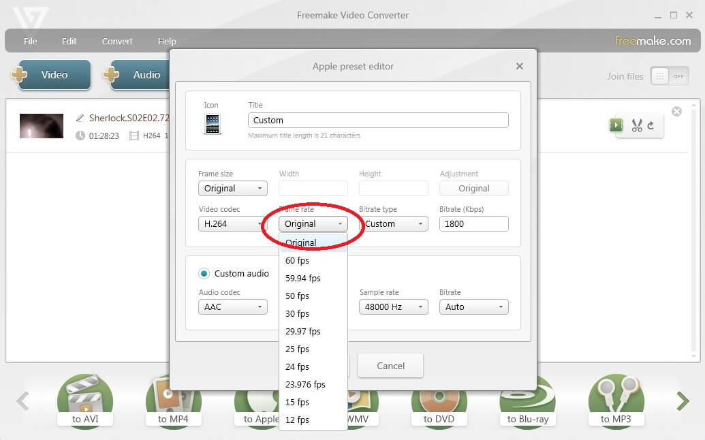705x440 pixels.
Task: Click the play preview icon for Sherlock video
Action: click(x=616, y=125)
